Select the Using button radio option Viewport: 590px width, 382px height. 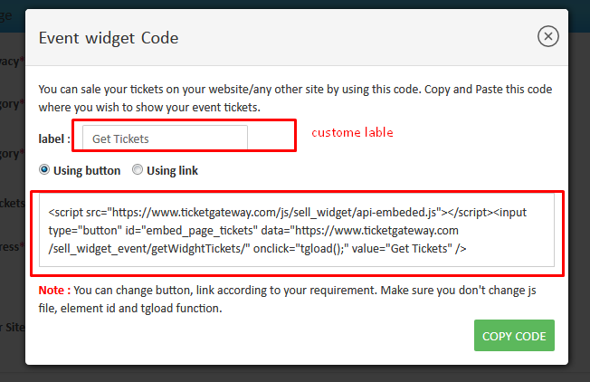coord(44,169)
